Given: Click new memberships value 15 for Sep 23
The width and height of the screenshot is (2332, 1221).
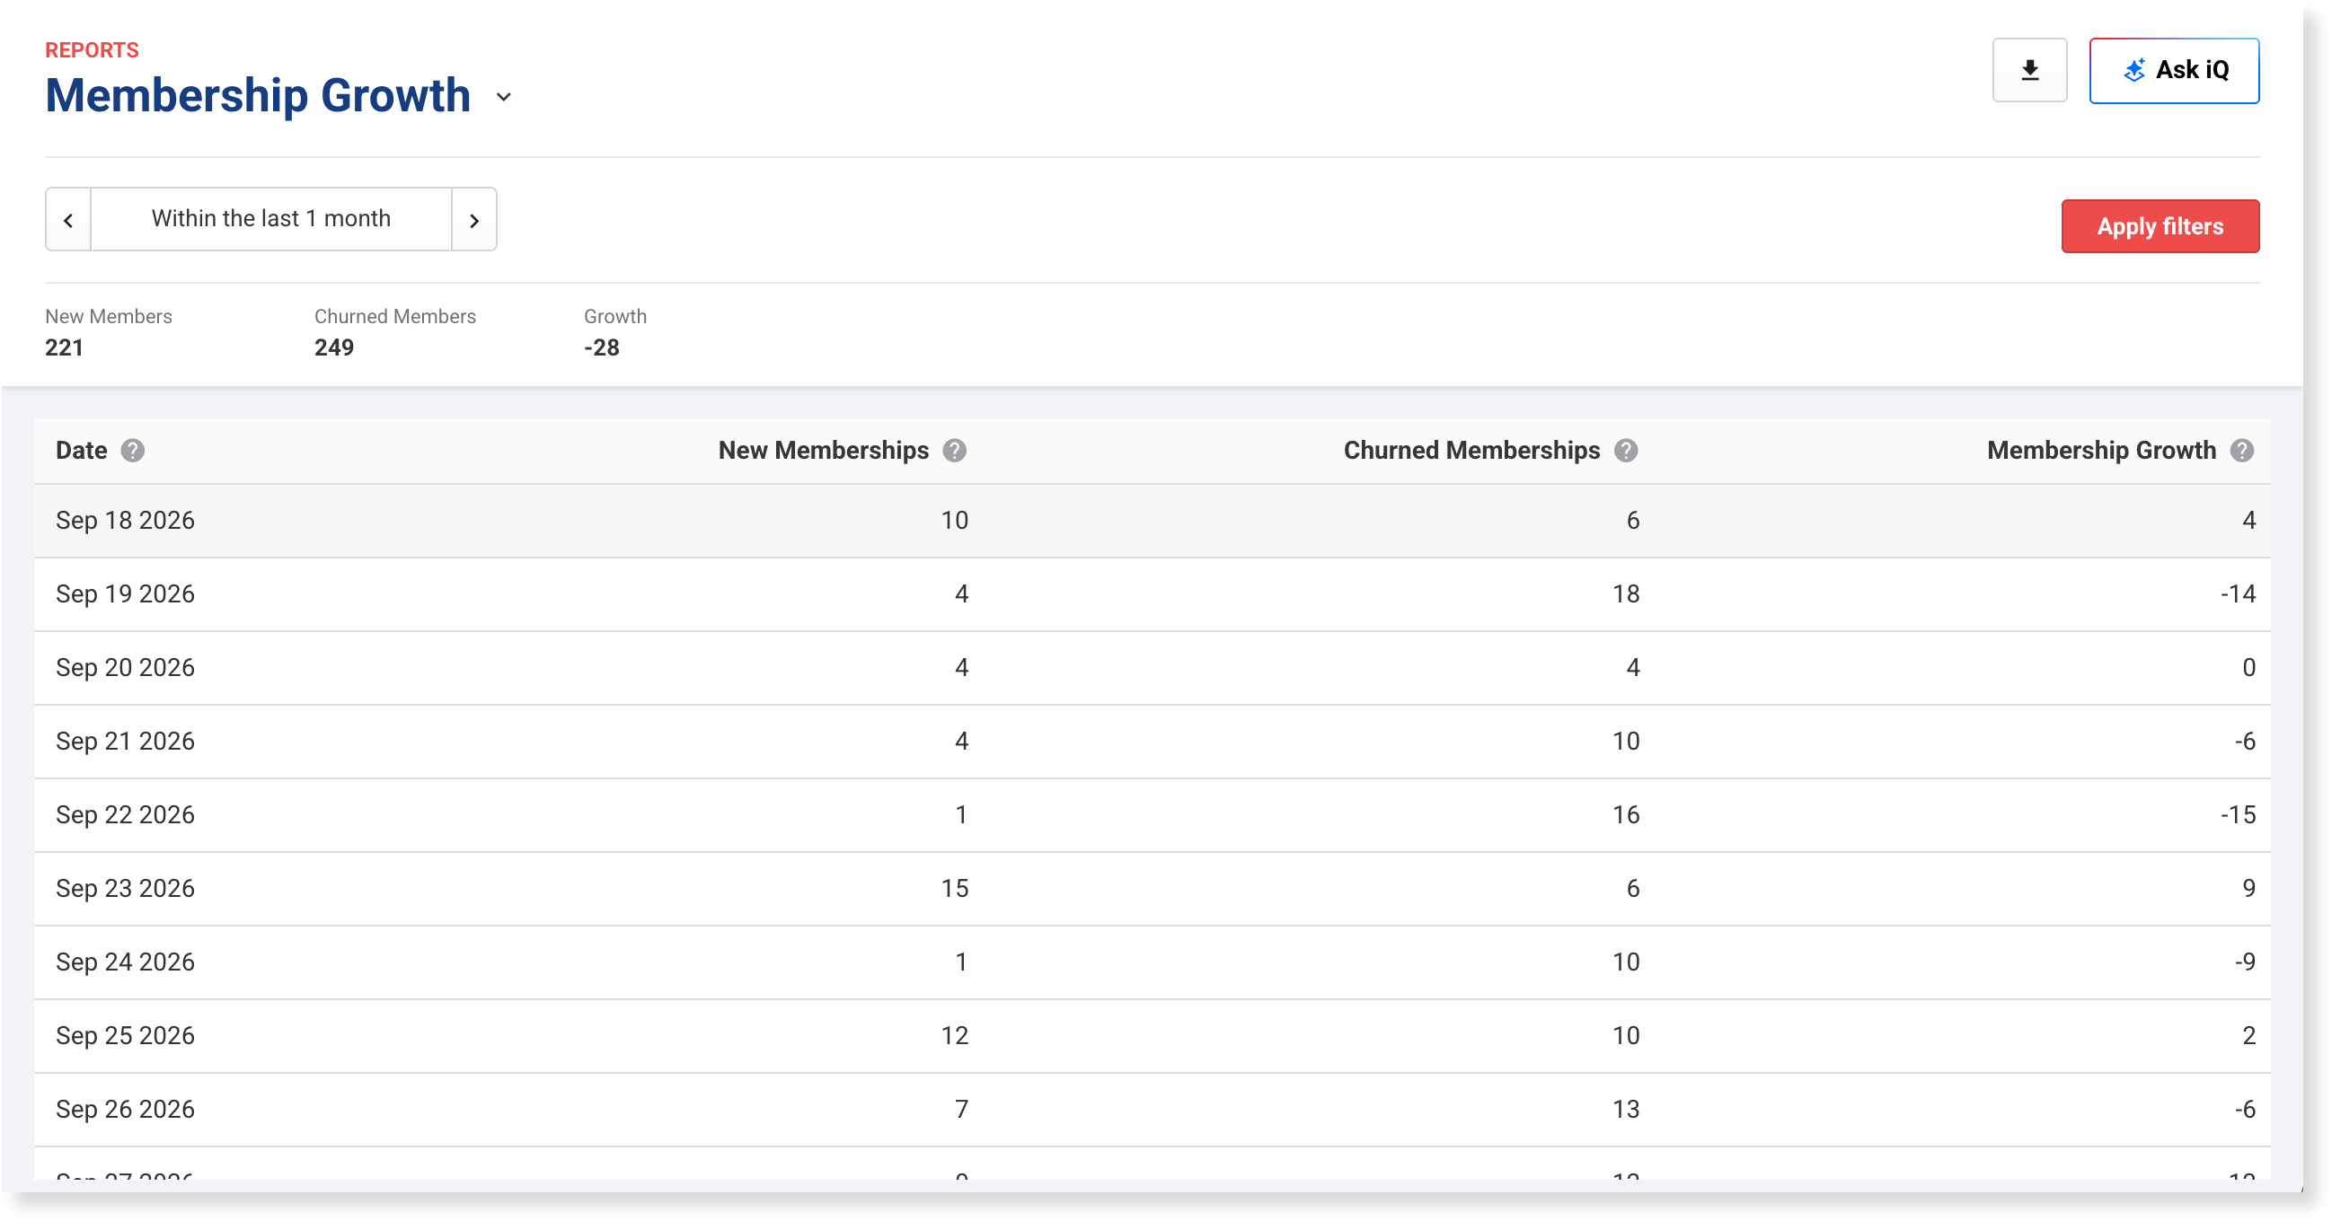Looking at the screenshot, I should 954,888.
